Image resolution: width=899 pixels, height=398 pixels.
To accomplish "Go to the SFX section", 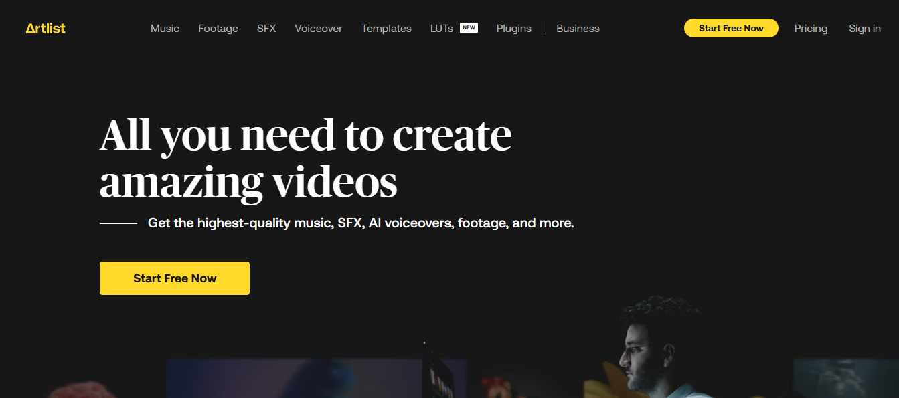I will [x=266, y=29].
